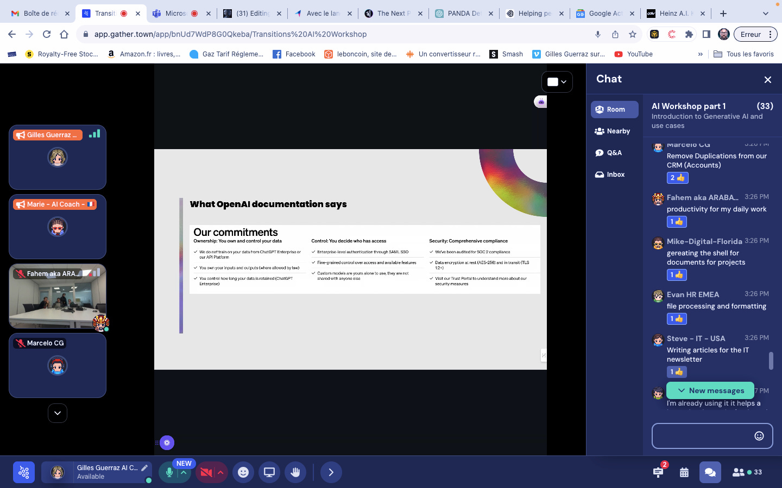Viewport: 782px width, 488px height.
Task: Open the Inbox tab
Action: tap(615, 175)
